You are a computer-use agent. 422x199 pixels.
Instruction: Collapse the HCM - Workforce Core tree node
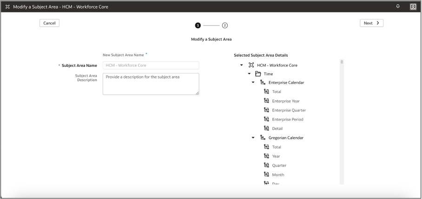241,65
